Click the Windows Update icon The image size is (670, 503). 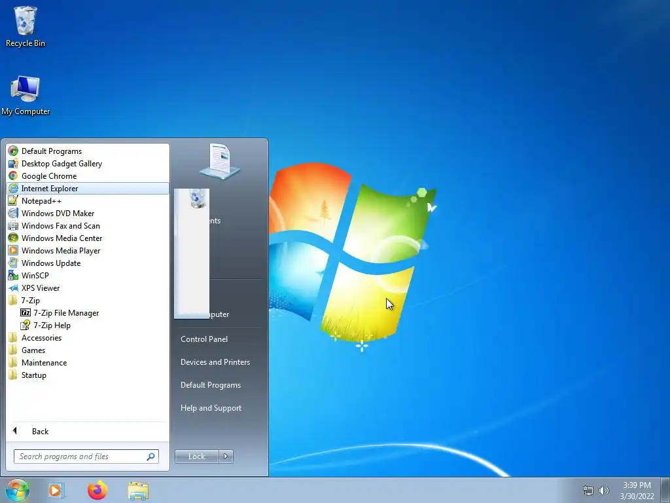tap(13, 263)
